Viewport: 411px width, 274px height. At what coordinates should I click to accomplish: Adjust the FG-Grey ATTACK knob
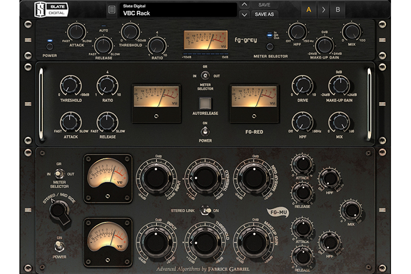point(76,32)
